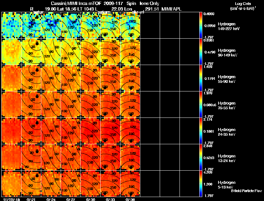264x201 pixels.
Task: Select the 'Hydrogen 90-149 keV' label
Action: (228, 53)
